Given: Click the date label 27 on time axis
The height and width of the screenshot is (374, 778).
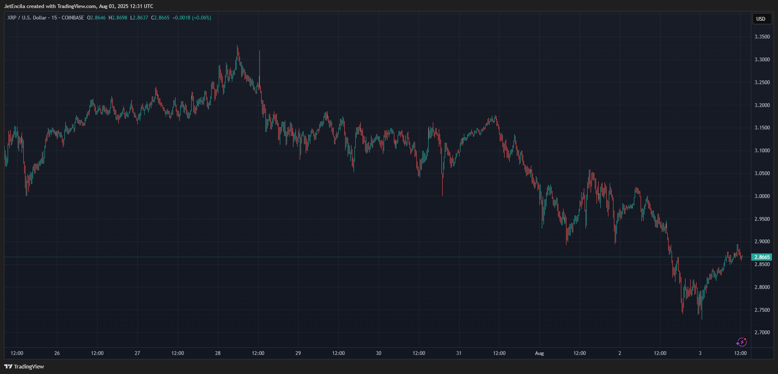Looking at the screenshot, I should [x=137, y=353].
